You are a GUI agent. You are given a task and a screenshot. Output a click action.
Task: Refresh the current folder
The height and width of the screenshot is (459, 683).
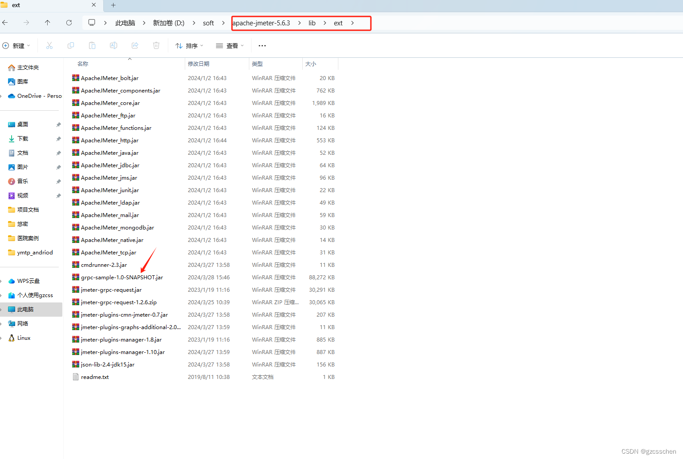[69, 23]
